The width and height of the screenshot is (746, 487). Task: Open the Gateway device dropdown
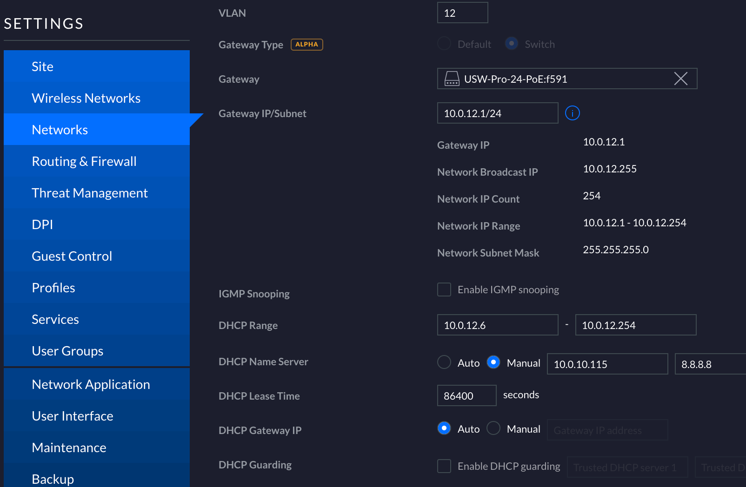pos(558,79)
